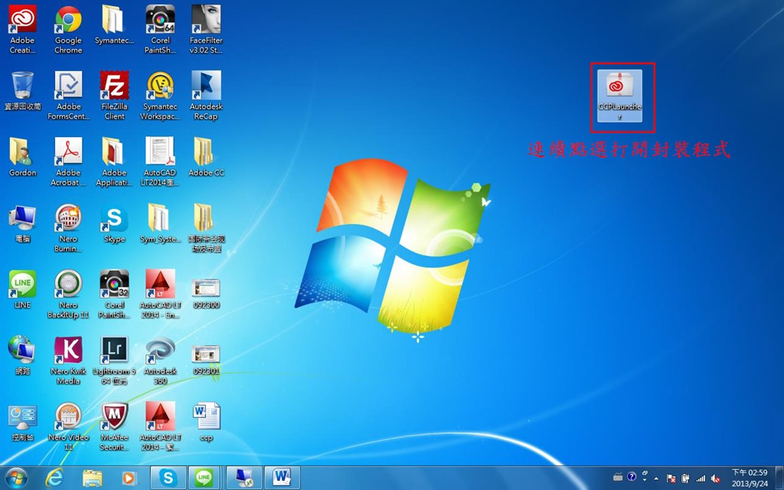784x490 pixels.
Task: Open the language bar help icon
Action: 632,476
